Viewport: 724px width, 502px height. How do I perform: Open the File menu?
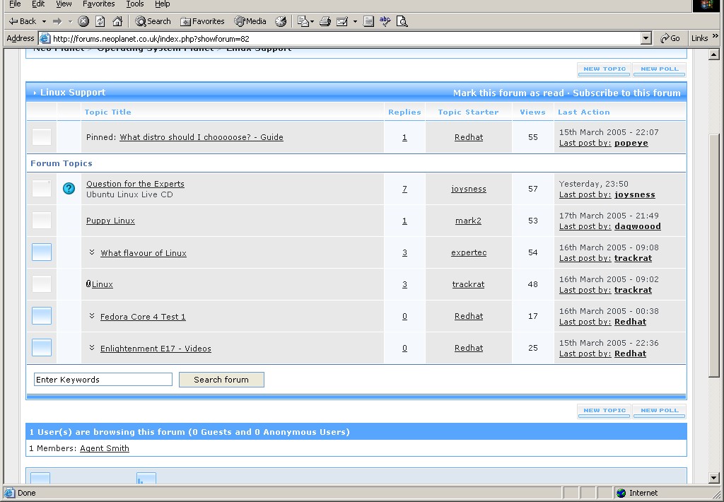15,4
